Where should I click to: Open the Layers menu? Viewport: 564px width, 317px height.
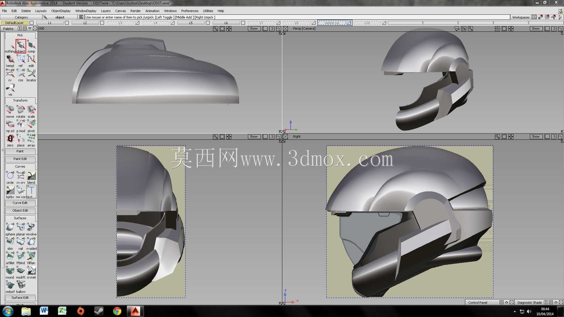[x=106, y=11]
